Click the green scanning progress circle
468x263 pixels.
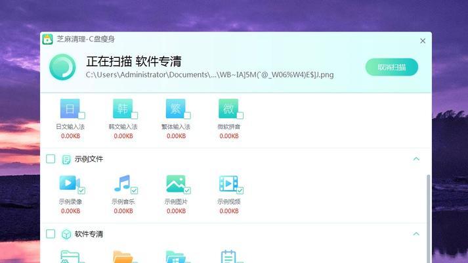(x=62, y=67)
